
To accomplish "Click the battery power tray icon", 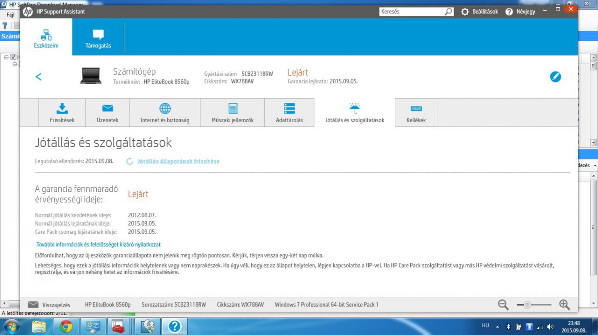I will 519,327.
